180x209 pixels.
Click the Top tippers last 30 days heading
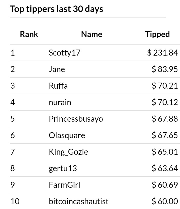pos(56,9)
